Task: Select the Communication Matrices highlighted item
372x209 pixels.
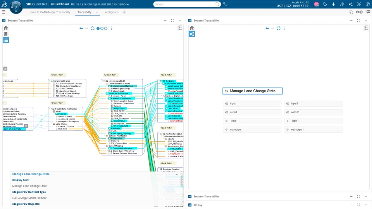Action: tap(122, 86)
